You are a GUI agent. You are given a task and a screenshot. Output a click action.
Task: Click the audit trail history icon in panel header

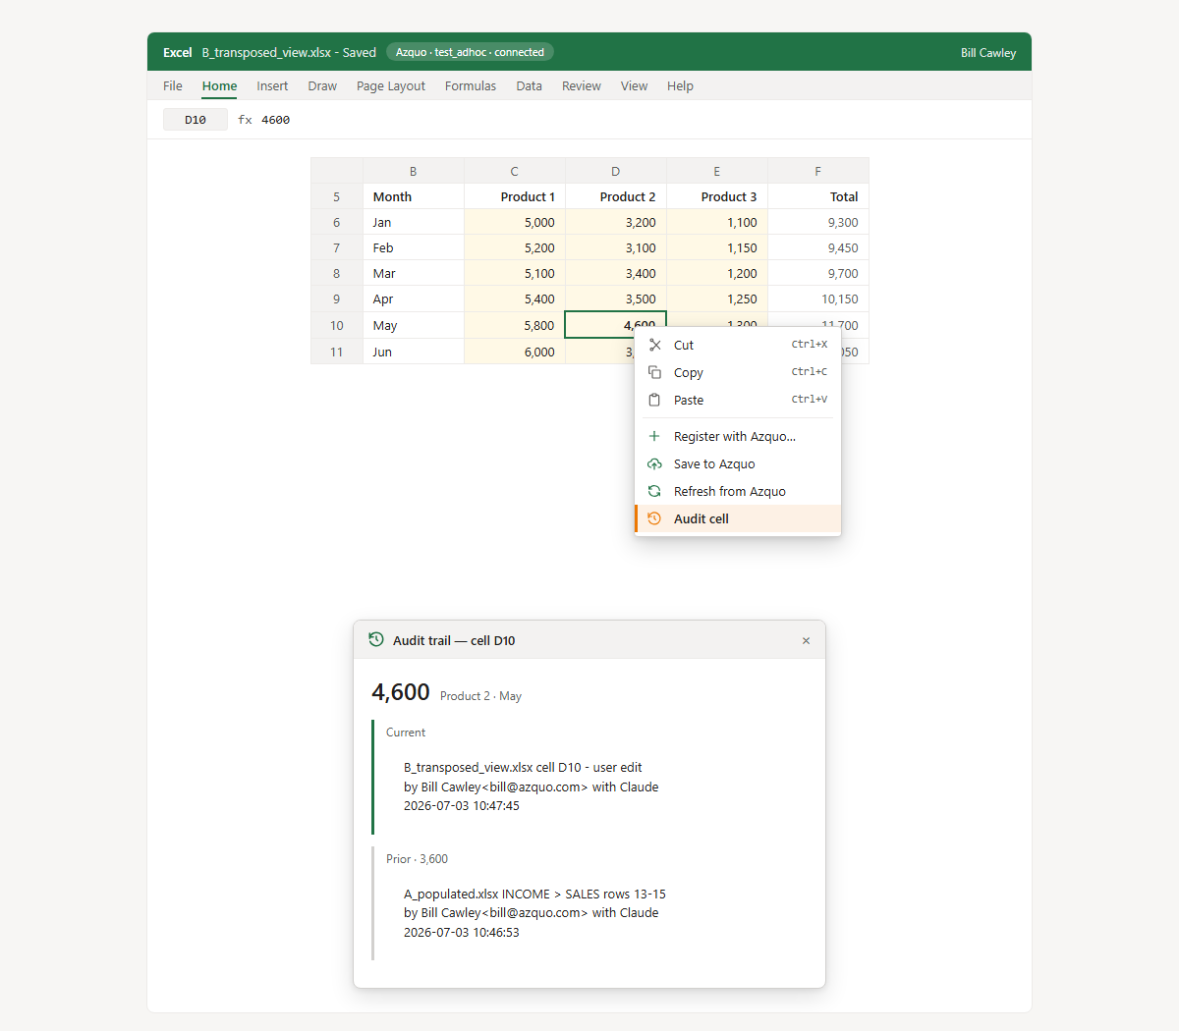click(376, 639)
